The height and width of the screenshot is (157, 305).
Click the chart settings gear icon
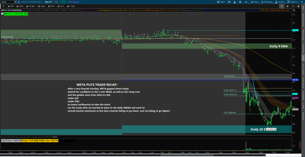(x=240, y=2)
